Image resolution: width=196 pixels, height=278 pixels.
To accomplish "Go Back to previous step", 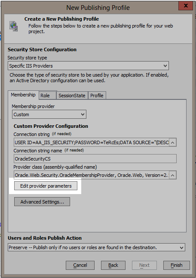I will (113, 265).
